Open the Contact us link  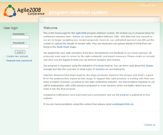point(150,125)
